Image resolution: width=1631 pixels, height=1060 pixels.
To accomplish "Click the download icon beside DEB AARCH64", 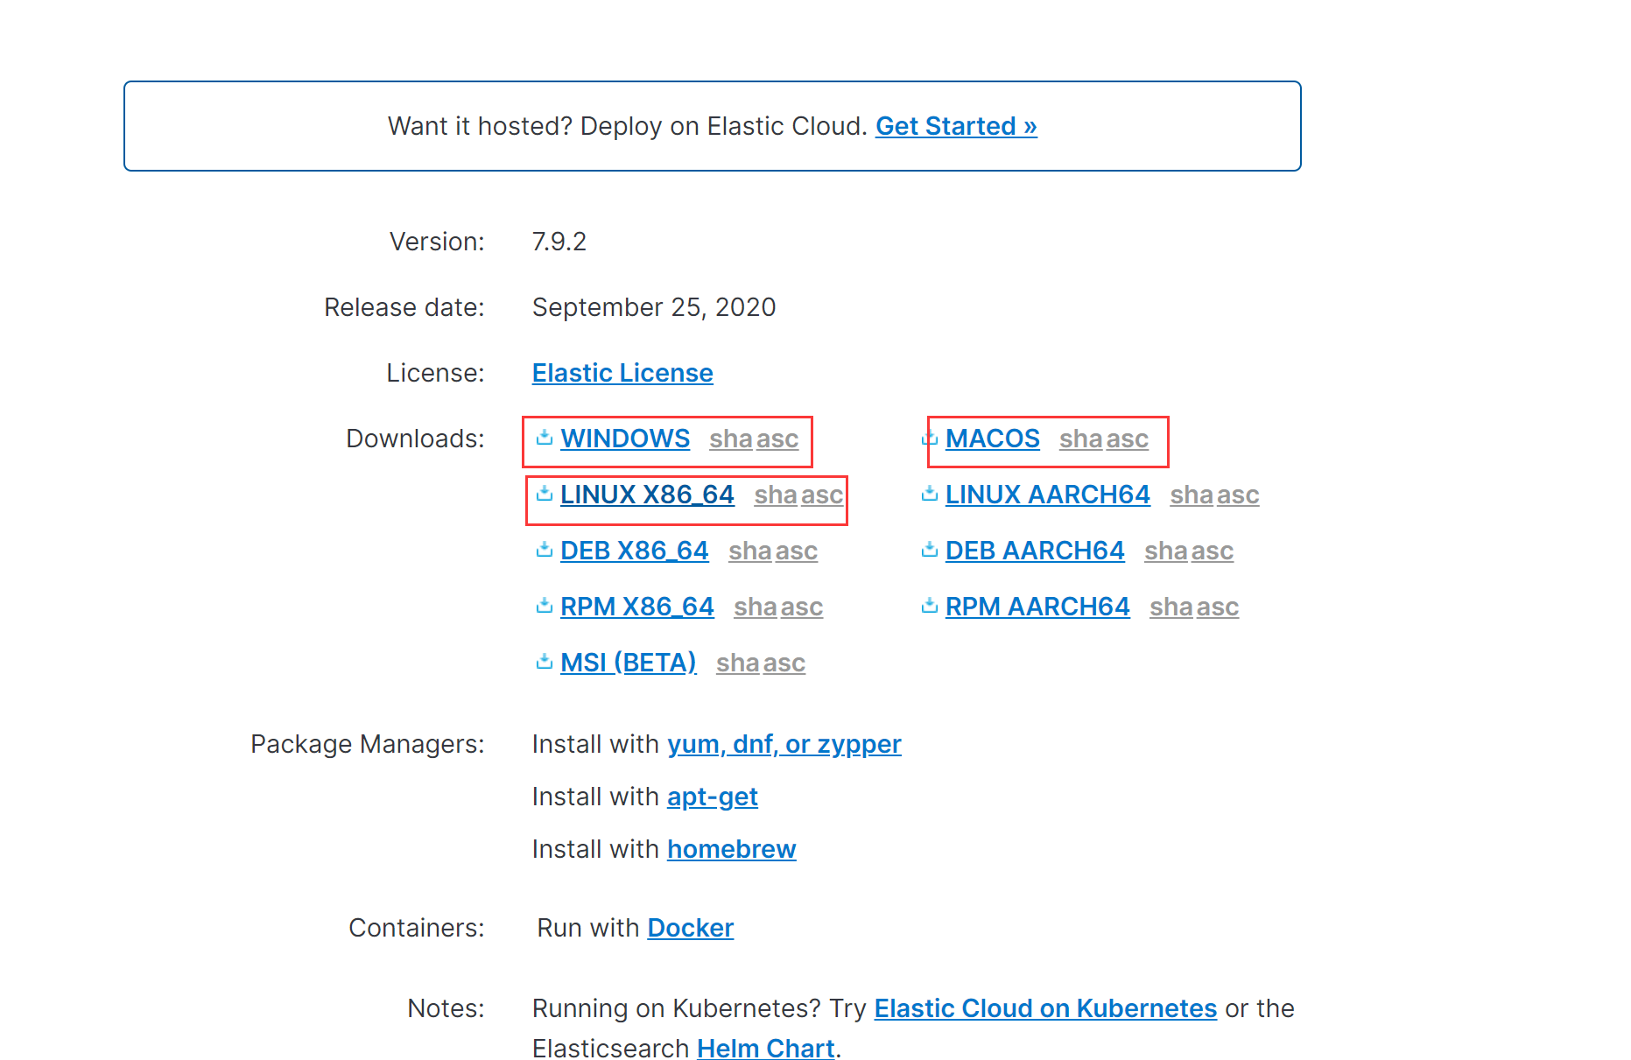I will 930,550.
